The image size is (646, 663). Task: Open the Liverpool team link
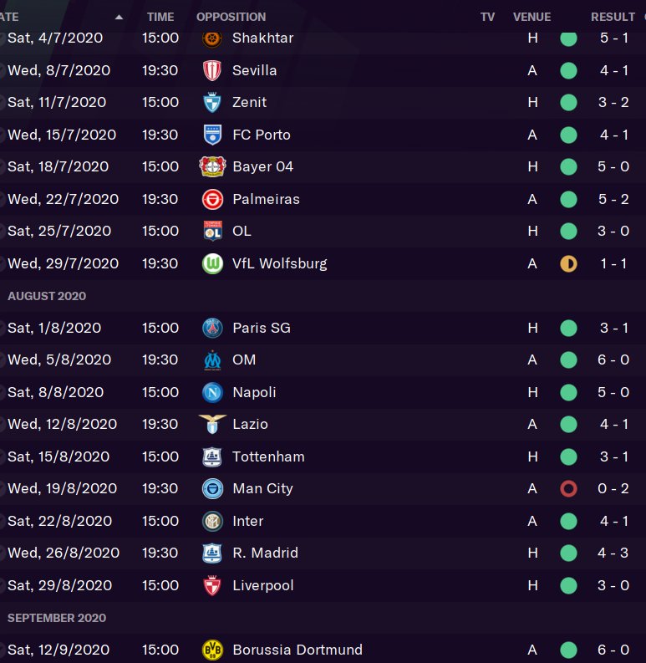(263, 586)
